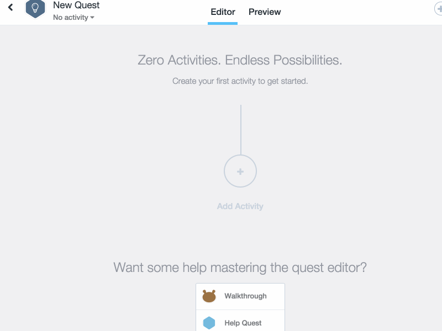
Task: Click the Zero Activities. Endless Possibilities. heading
Action: point(240,60)
